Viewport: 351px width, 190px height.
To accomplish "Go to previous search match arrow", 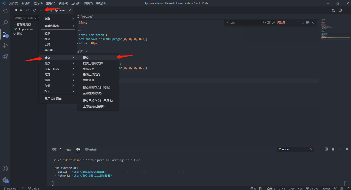I will click(x=298, y=23).
